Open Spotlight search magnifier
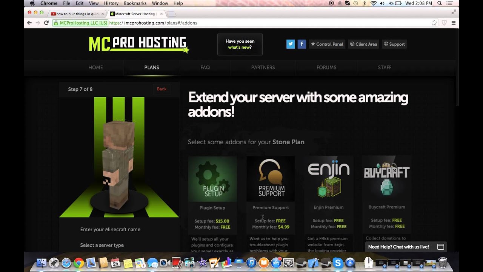The image size is (483, 272). point(440,3)
